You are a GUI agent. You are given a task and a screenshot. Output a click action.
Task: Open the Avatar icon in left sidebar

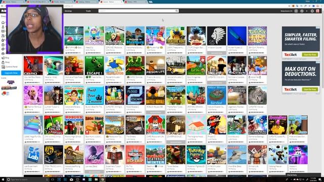coord(3,40)
